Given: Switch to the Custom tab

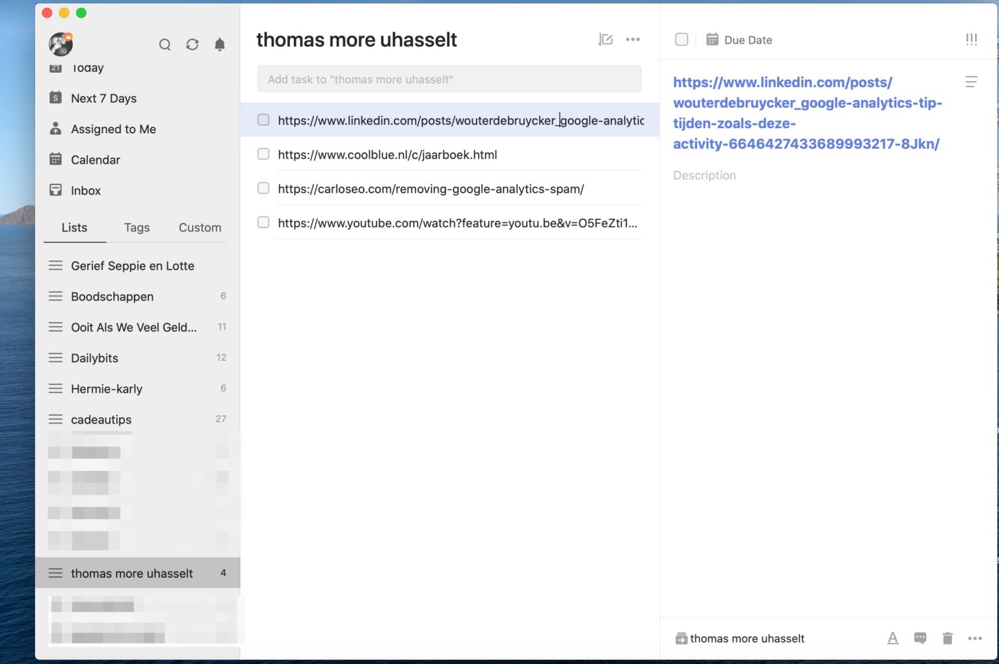Looking at the screenshot, I should tap(200, 227).
